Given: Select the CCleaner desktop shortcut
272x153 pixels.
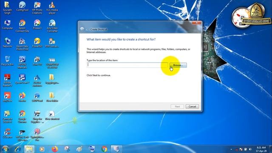Looking at the screenshot, I should coord(7,133).
